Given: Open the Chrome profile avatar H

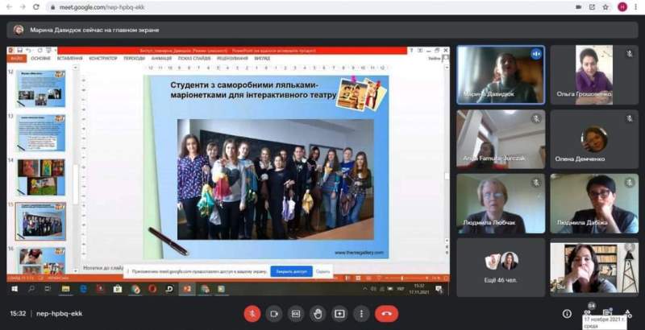Looking at the screenshot, I should point(622,7).
